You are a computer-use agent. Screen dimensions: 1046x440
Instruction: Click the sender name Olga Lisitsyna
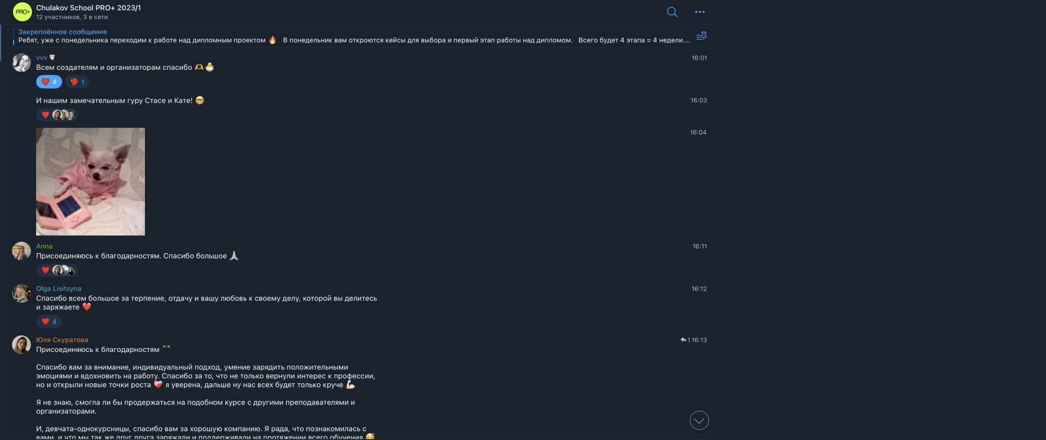(x=59, y=289)
